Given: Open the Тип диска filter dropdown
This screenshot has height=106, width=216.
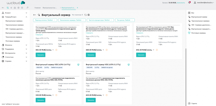Looking at the screenshot, I should coord(125,20).
